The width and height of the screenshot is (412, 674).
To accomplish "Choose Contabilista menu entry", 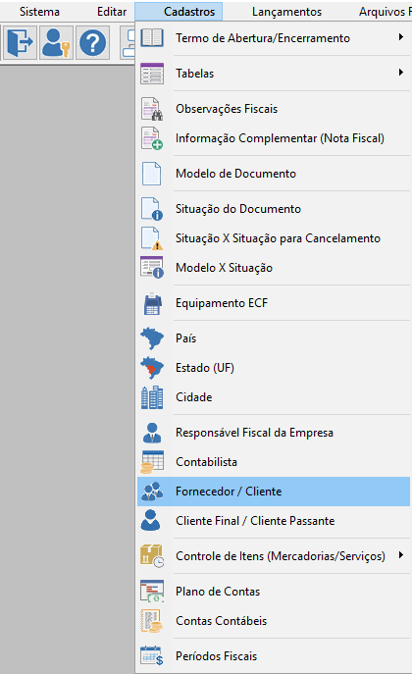I will click(274, 462).
